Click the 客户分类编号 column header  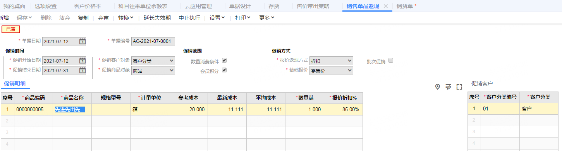pos(500,97)
